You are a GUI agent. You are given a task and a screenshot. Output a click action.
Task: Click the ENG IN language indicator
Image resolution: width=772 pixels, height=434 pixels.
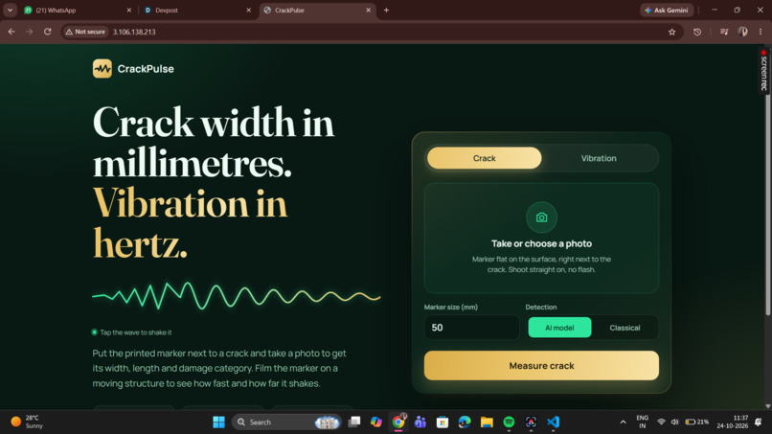tap(642, 423)
